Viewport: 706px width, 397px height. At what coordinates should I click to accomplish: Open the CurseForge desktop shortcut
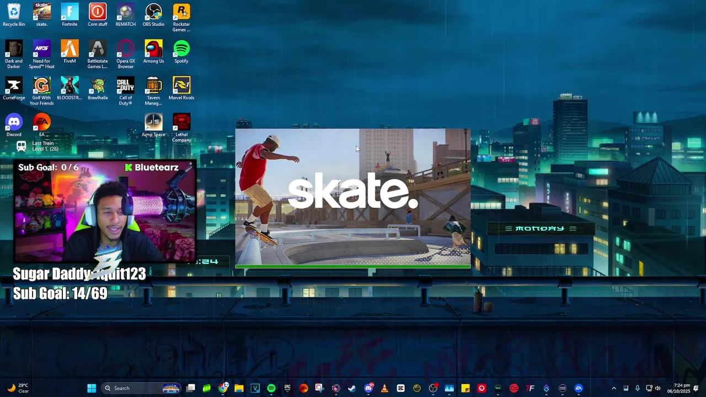point(14,88)
